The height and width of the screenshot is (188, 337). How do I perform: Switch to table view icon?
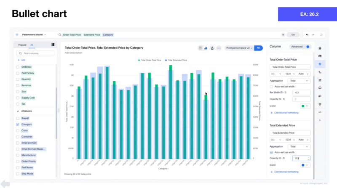(x=200, y=48)
